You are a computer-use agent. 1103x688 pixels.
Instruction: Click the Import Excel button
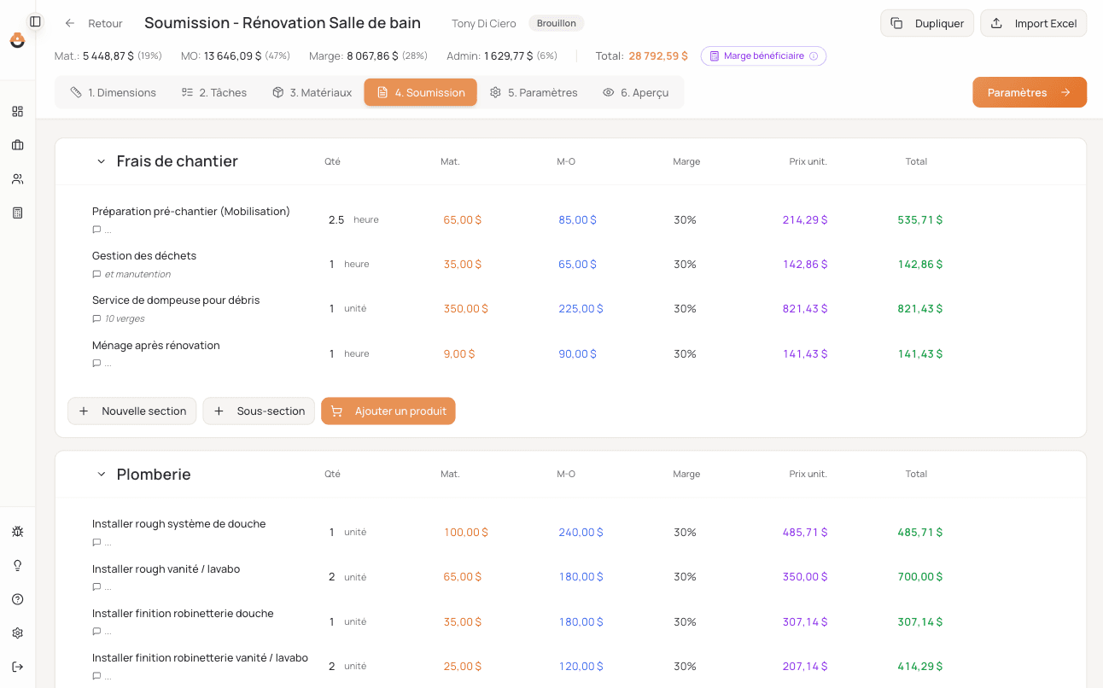pyautogui.click(x=1033, y=23)
